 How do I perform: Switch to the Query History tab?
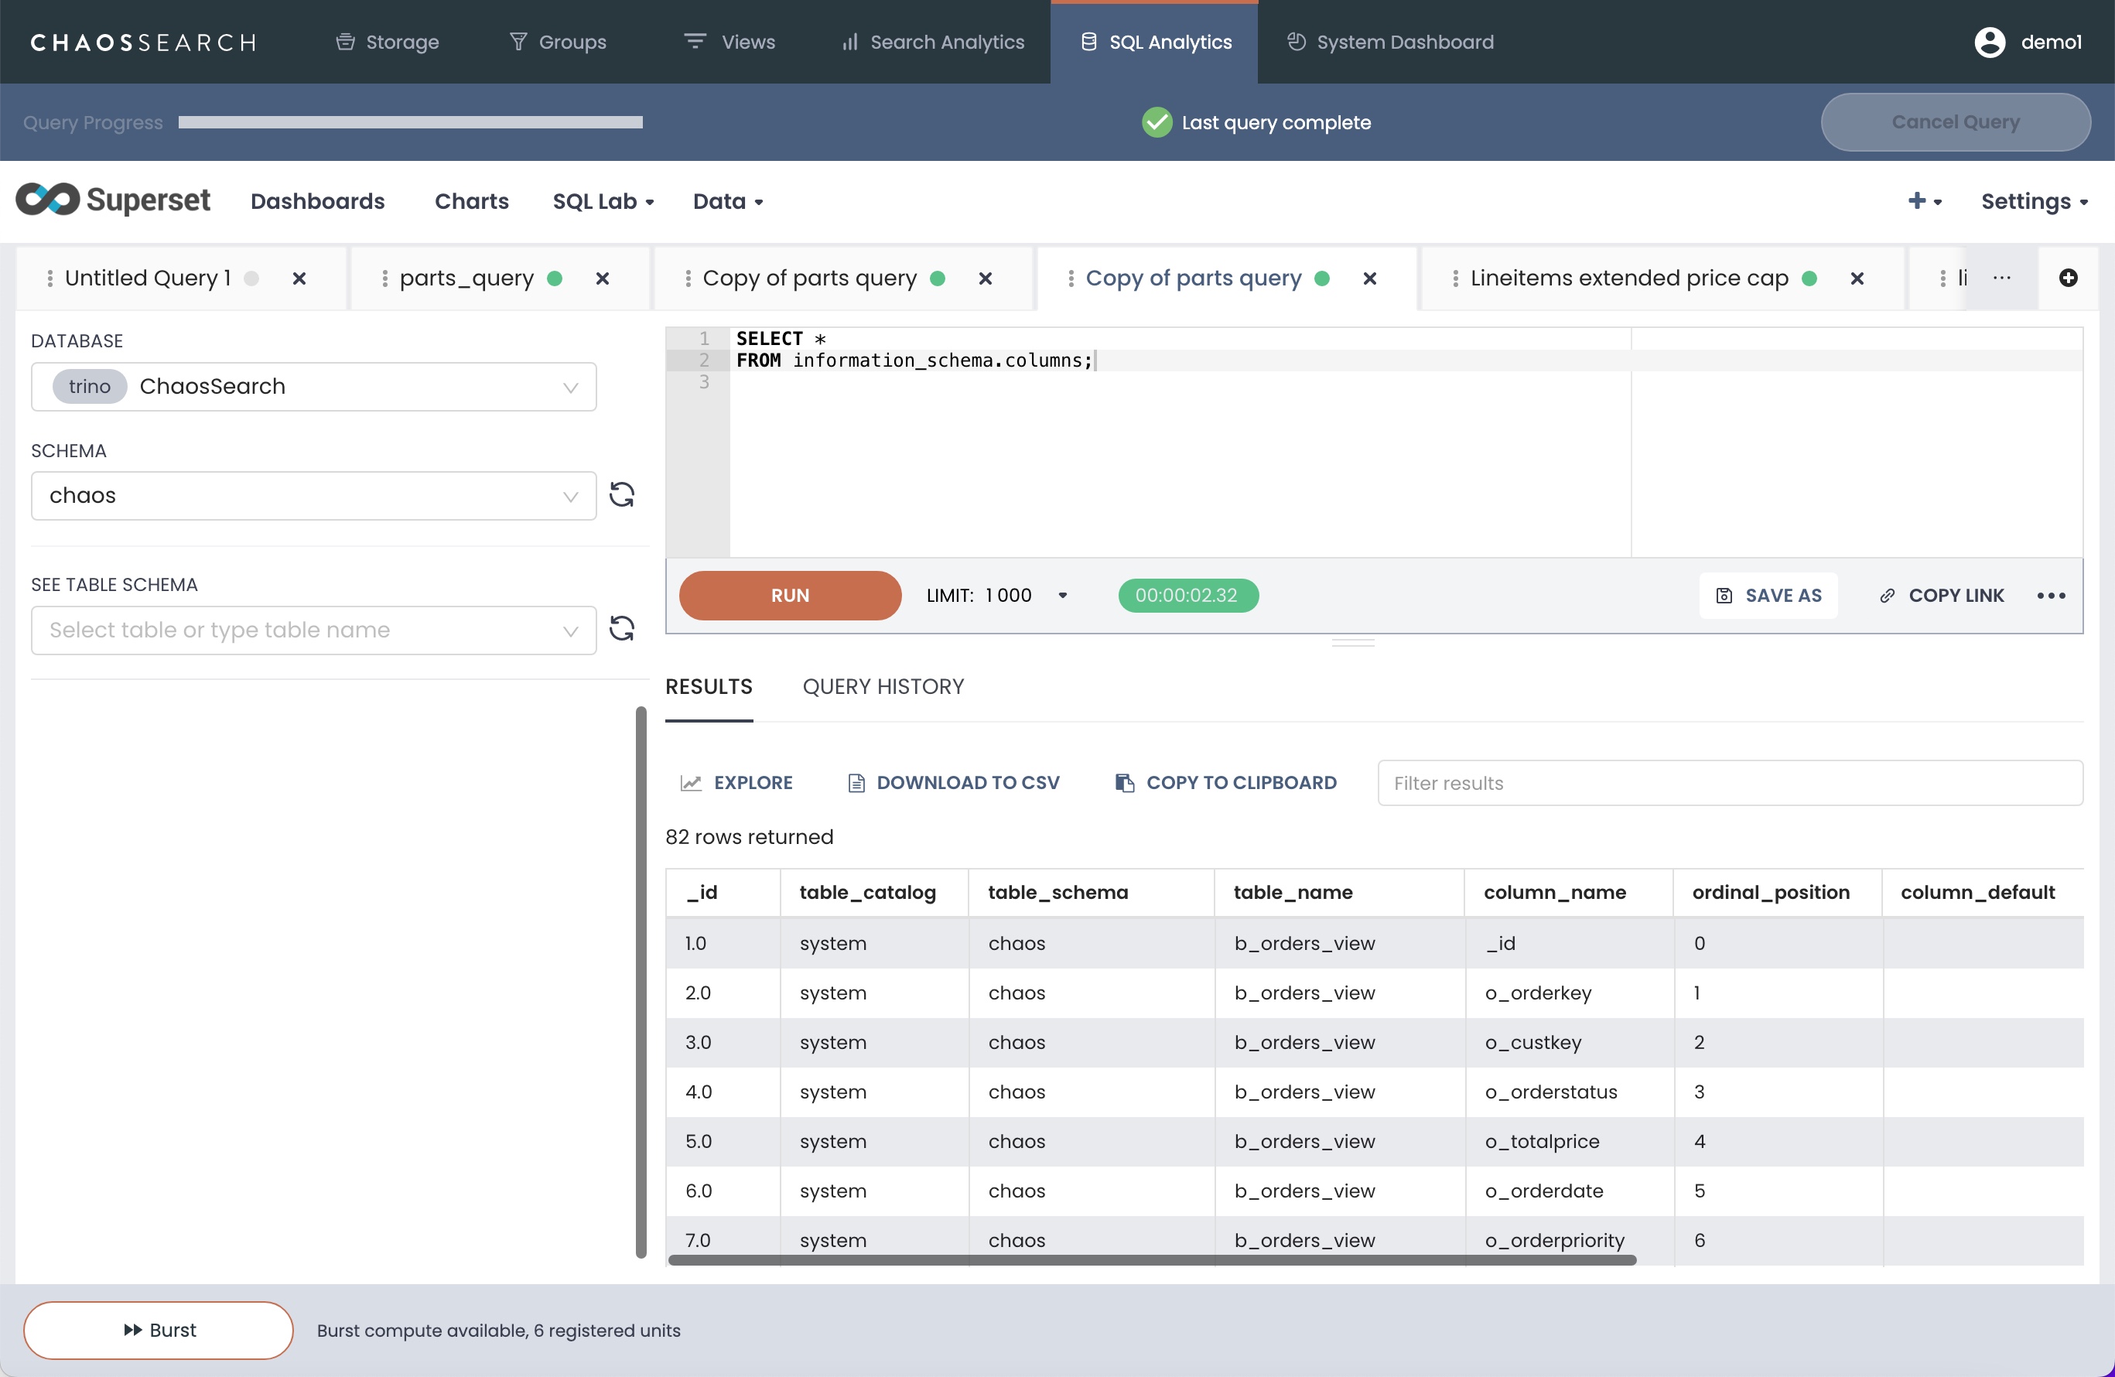pos(883,687)
